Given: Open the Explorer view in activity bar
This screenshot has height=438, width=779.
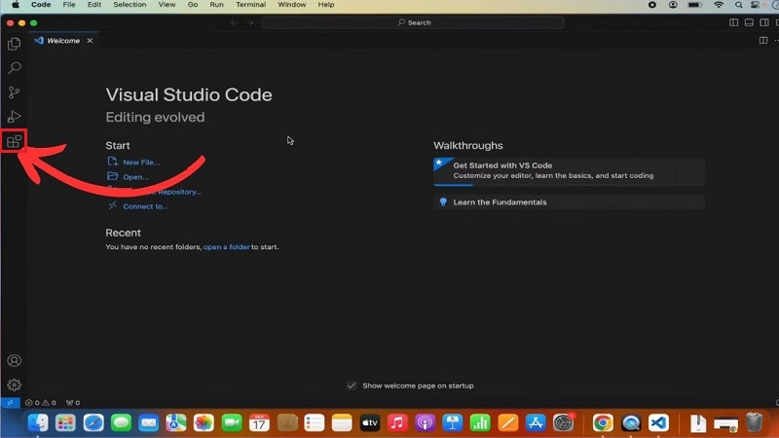Looking at the screenshot, I should (x=14, y=44).
